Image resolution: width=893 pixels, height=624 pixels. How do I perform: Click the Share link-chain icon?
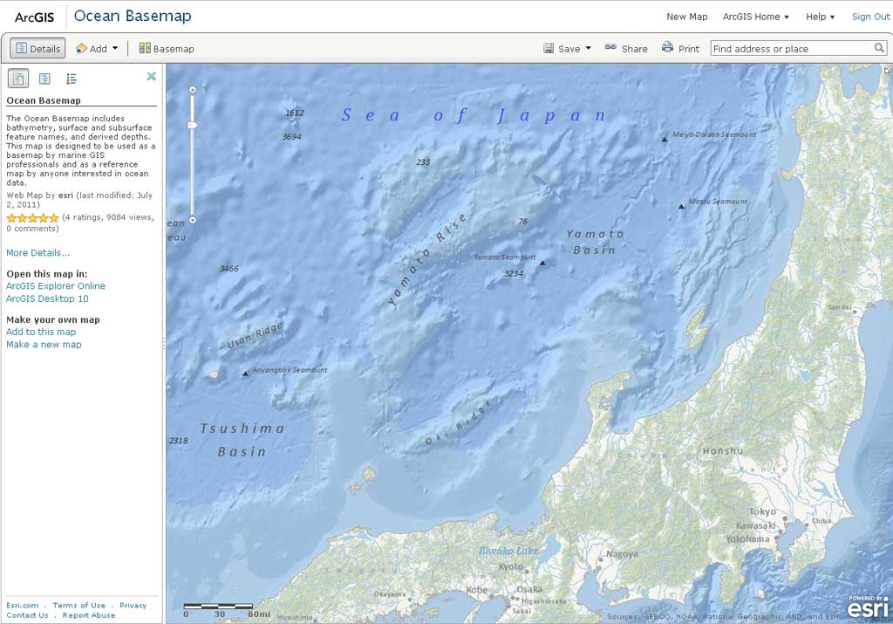(x=610, y=47)
